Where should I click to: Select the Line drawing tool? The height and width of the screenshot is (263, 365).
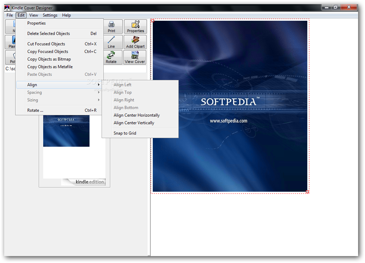tap(112, 42)
